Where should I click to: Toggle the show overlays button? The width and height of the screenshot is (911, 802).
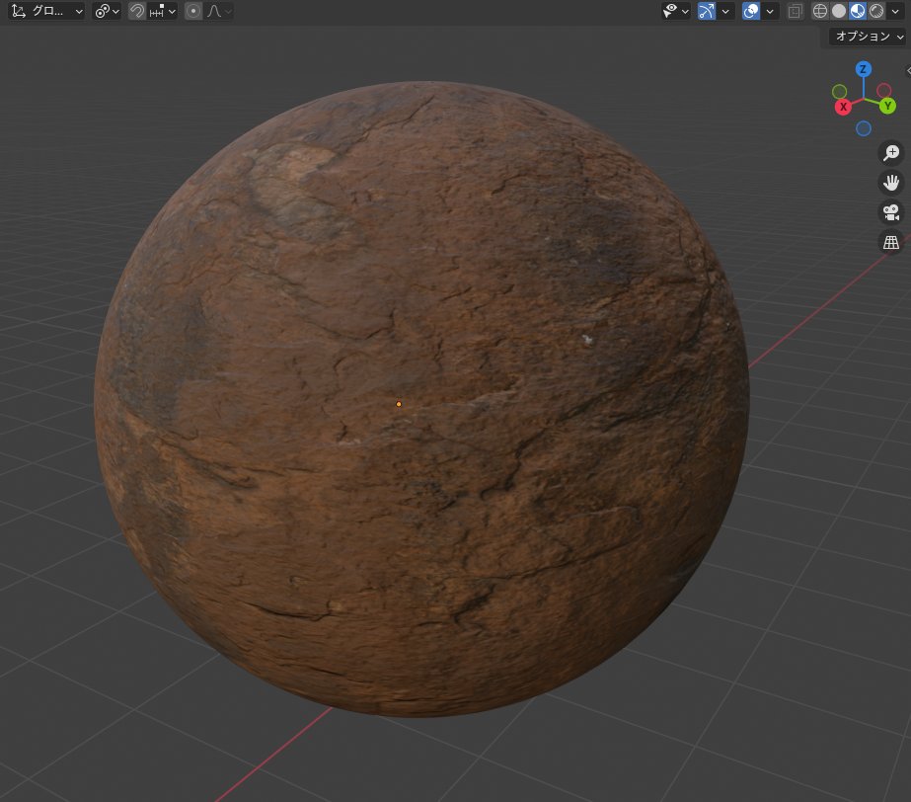click(751, 11)
